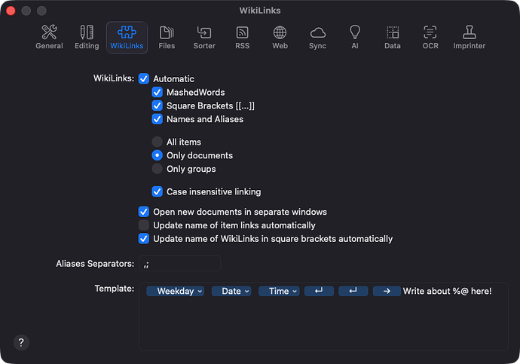Open the Date token dropdown
Image resolution: width=520 pixels, height=364 pixels.
231,291
